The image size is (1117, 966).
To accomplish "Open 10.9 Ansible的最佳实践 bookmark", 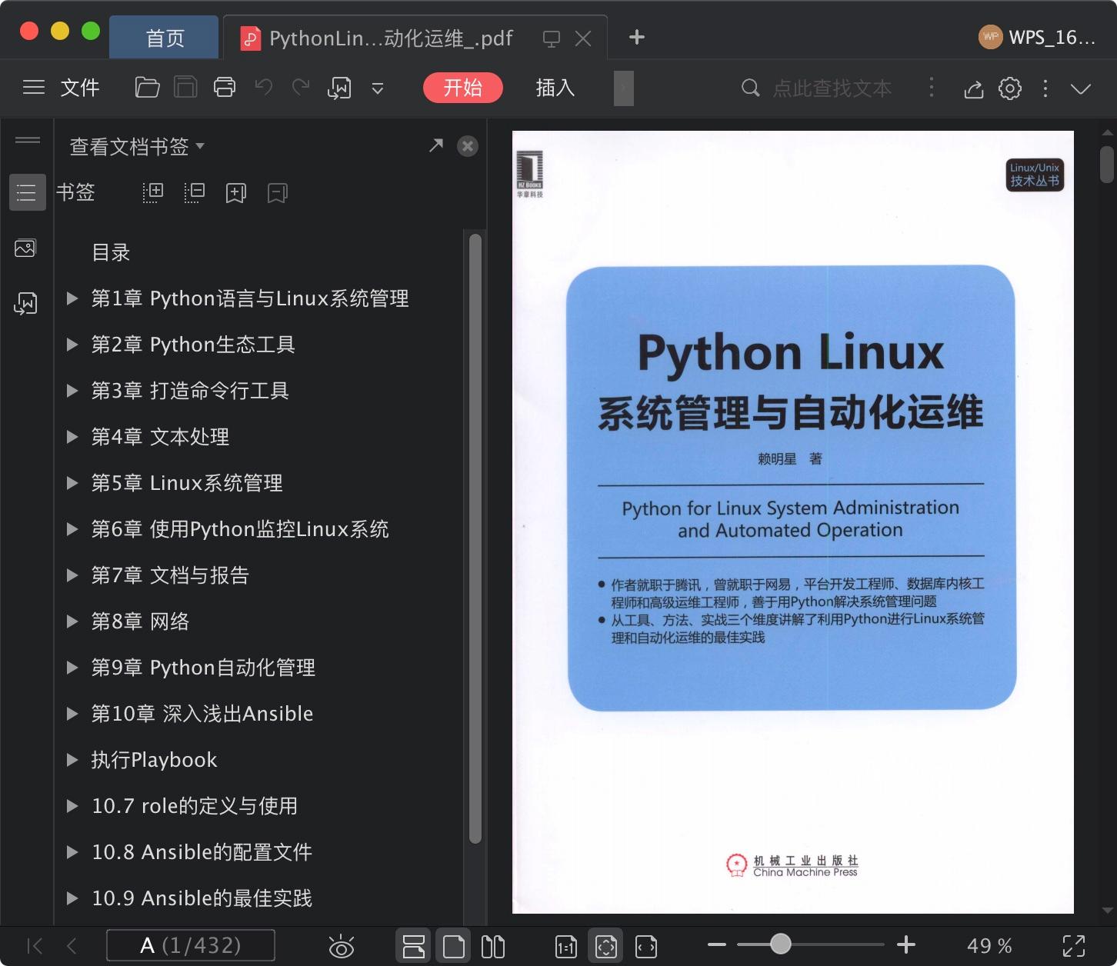I will click(202, 898).
